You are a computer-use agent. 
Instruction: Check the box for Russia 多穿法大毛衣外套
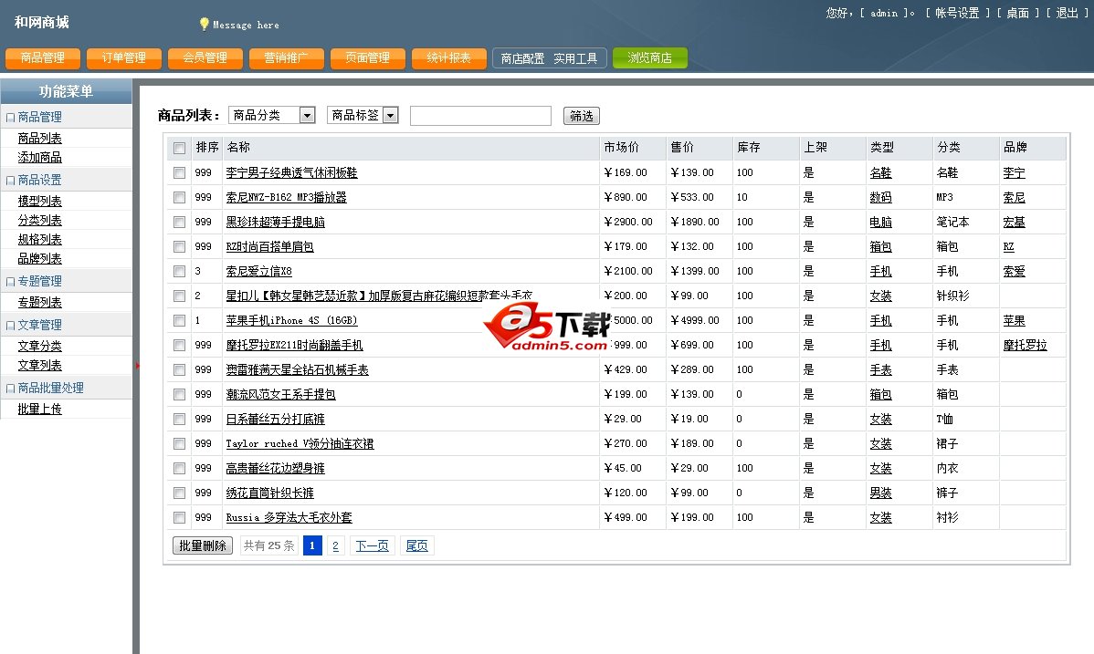click(179, 517)
